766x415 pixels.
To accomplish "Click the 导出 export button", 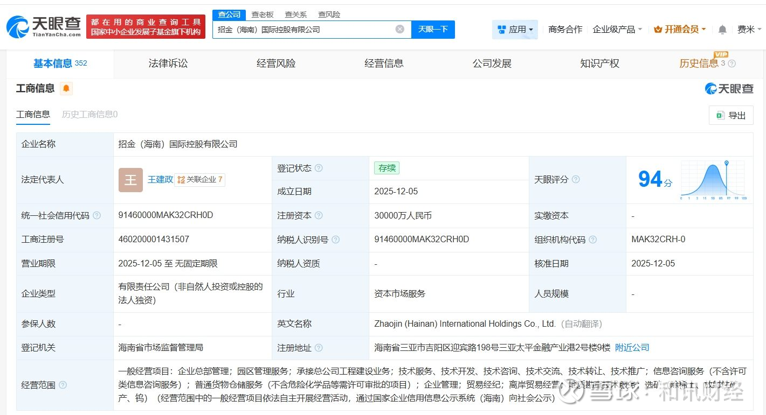I will pyautogui.click(x=731, y=115).
